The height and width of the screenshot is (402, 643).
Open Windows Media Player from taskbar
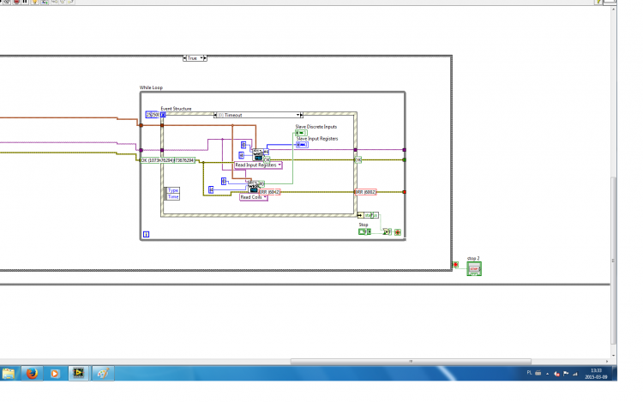point(55,374)
